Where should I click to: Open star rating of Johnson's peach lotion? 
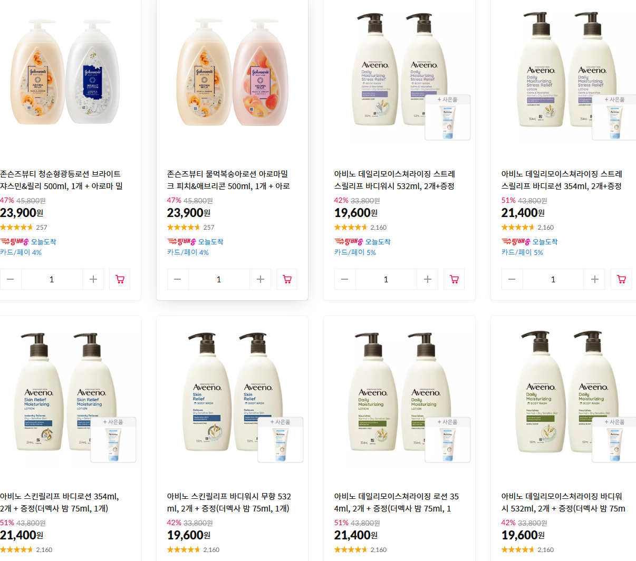pos(184,228)
